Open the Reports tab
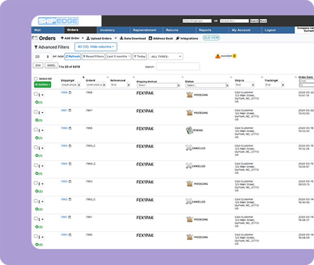The height and width of the screenshot is (265, 314). [205, 30]
